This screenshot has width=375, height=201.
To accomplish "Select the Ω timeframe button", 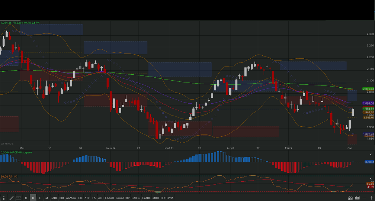I will [26, 198].
